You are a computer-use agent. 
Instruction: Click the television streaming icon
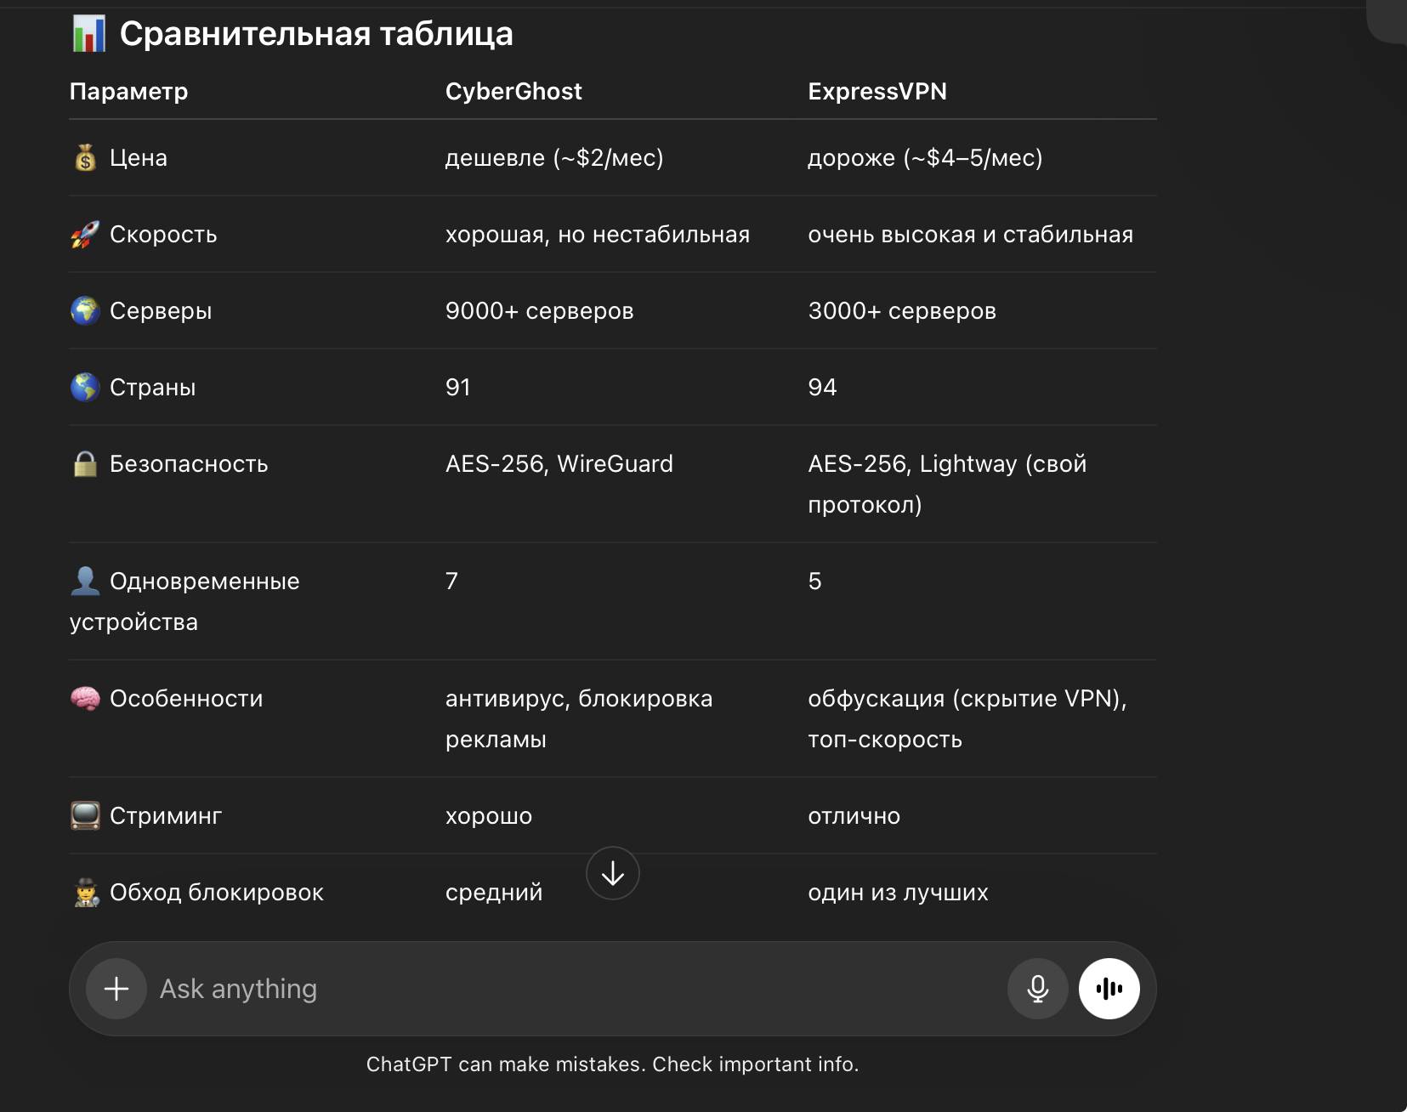(x=85, y=816)
